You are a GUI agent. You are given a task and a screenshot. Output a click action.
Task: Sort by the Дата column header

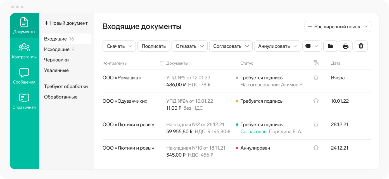pos(336,63)
